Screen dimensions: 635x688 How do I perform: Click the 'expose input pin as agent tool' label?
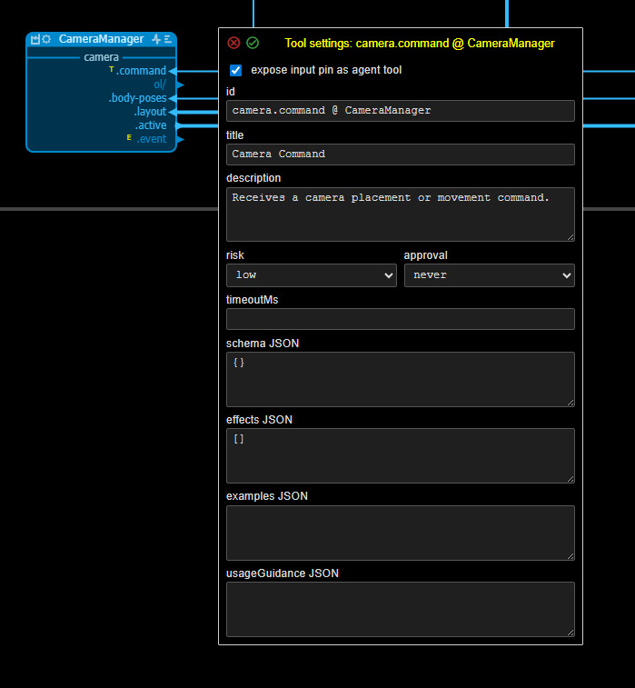(x=326, y=70)
